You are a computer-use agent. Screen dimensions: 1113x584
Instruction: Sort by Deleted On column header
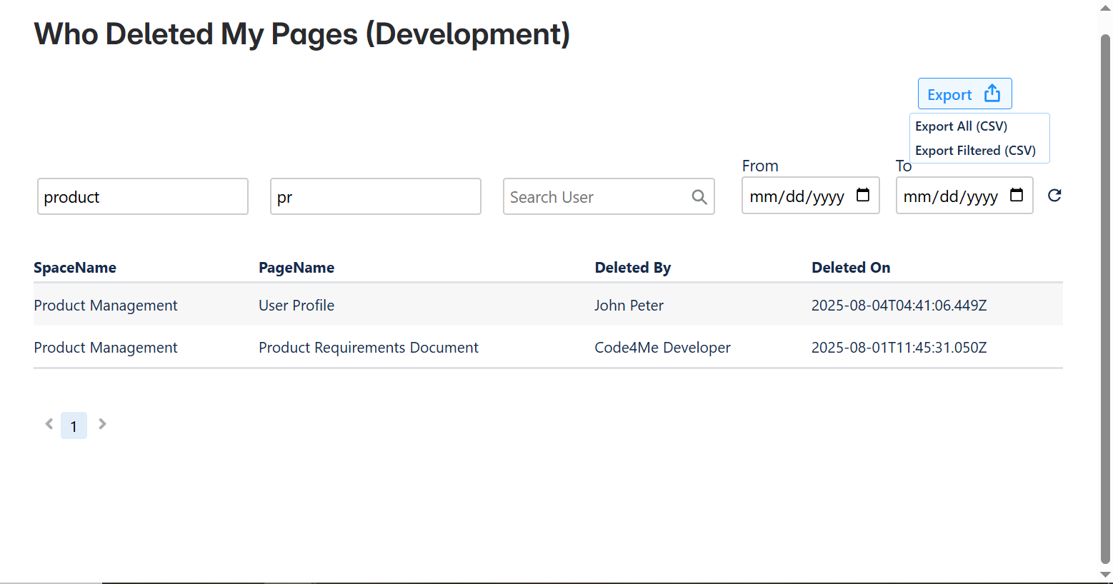click(851, 268)
